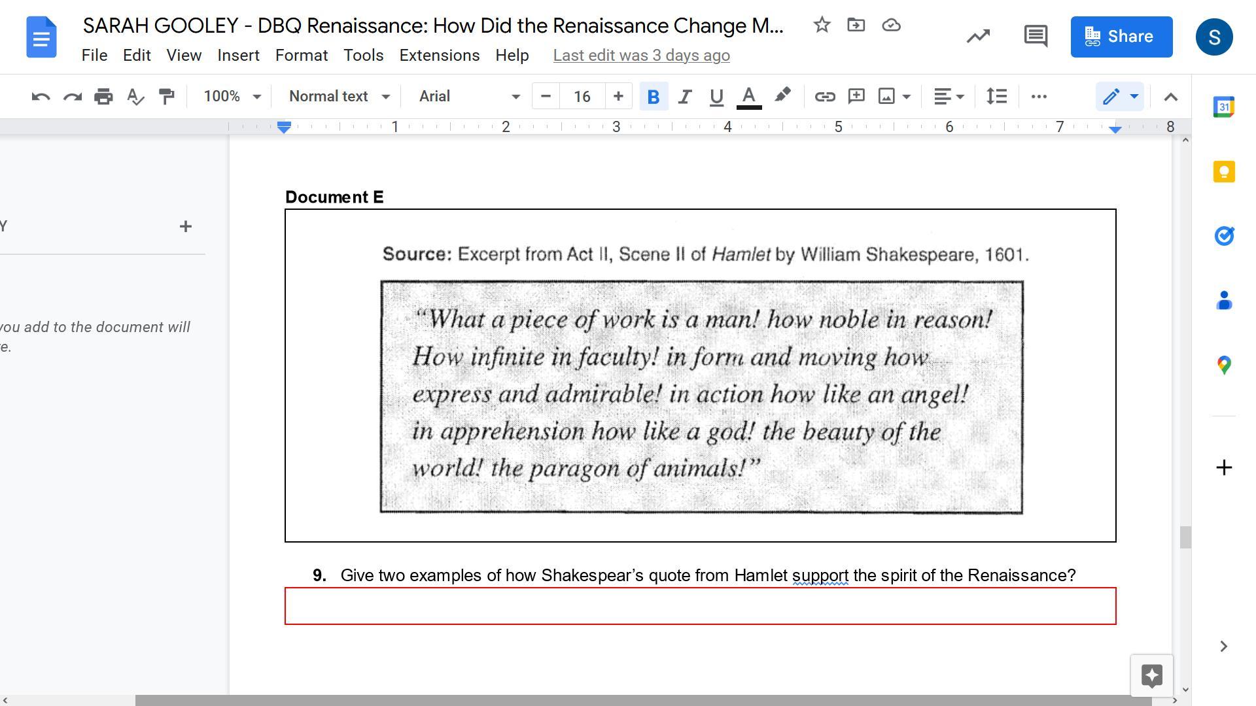The height and width of the screenshot is (706, 1256).
Task: Open the Format menu
Action: click(x=301, y=56)
